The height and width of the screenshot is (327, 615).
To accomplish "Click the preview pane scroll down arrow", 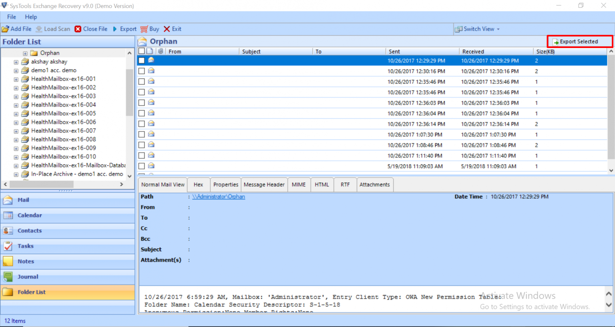I will 609,305.
